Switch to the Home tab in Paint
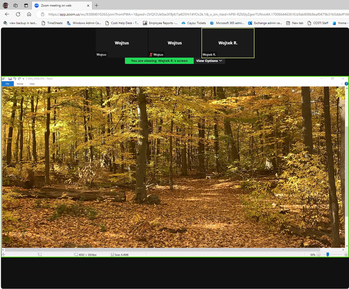The height and width of the screenshot is (289, 349). [x=20, y=84]
